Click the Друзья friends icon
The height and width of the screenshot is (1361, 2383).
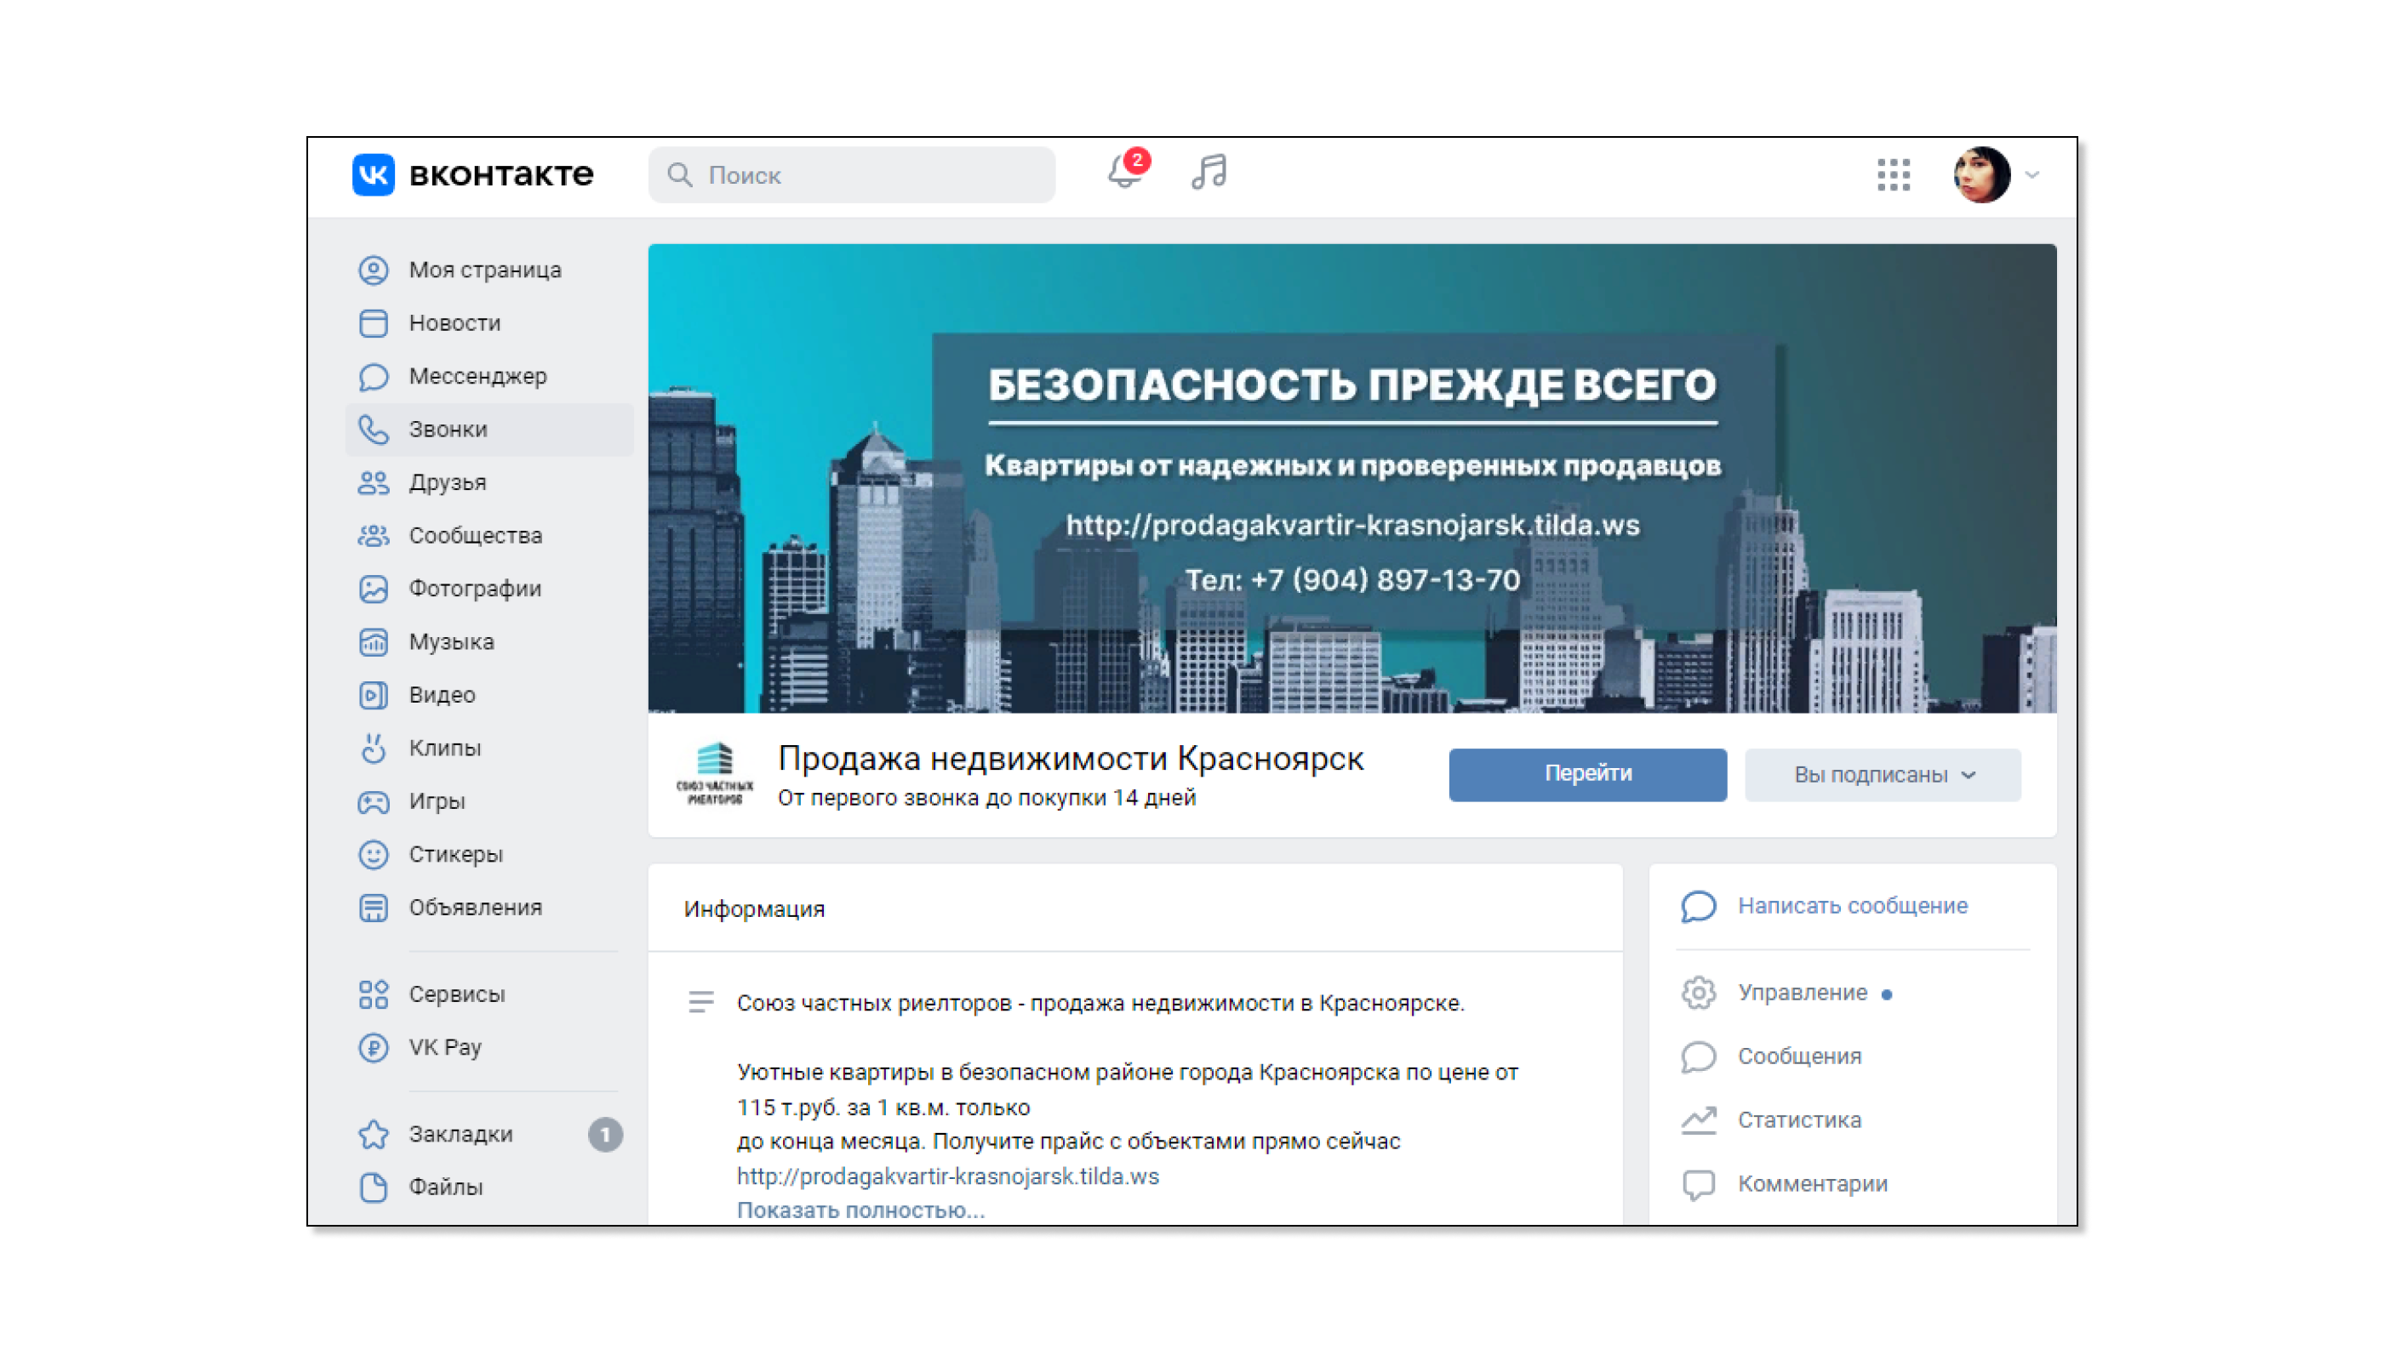373,483
